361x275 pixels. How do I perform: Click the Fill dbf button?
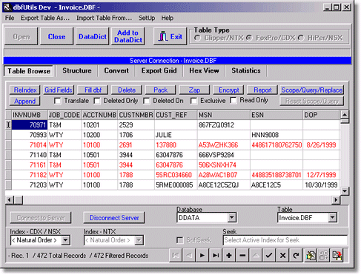(93, 90)
